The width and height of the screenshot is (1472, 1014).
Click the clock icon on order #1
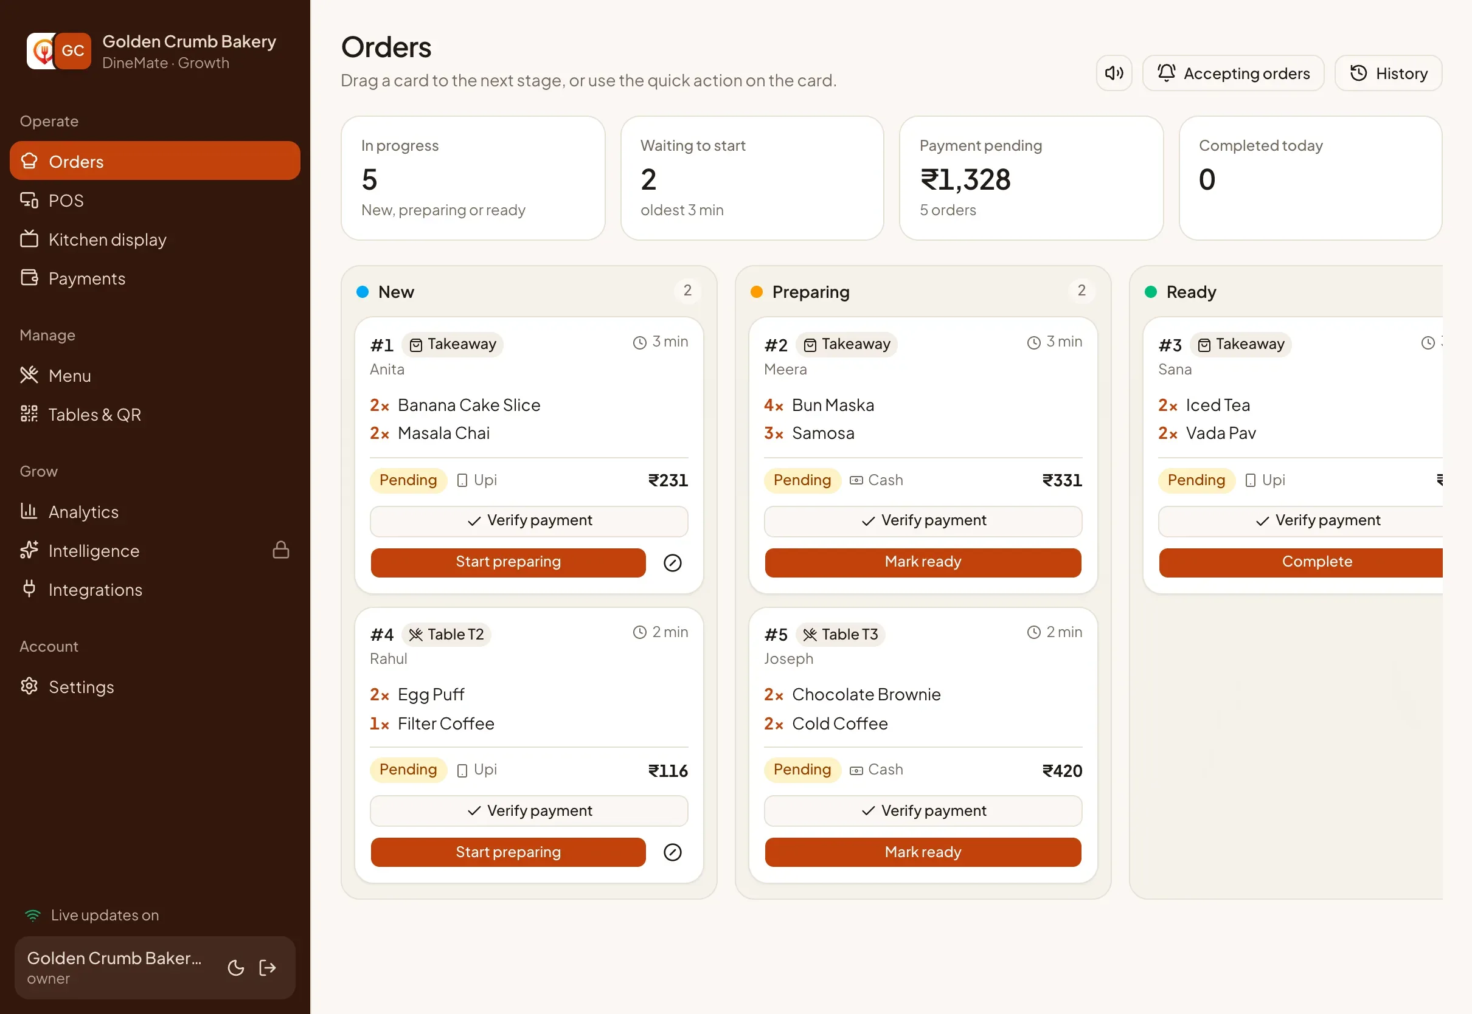click(x=639, y=343)
